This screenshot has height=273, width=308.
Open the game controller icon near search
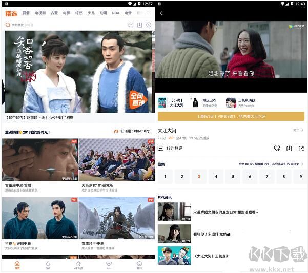[131, 25]
